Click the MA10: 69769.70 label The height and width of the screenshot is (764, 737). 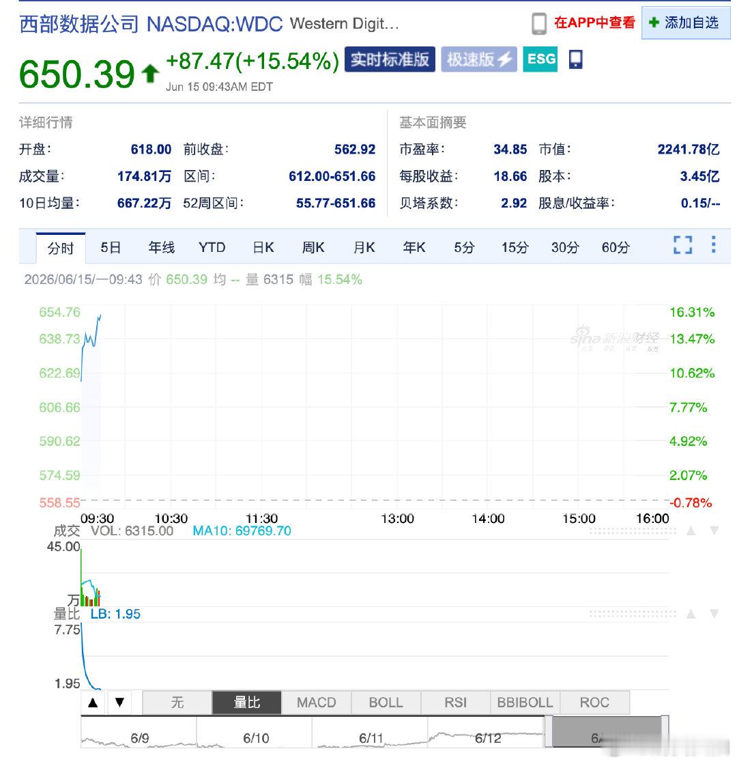[x=242, y=531]
